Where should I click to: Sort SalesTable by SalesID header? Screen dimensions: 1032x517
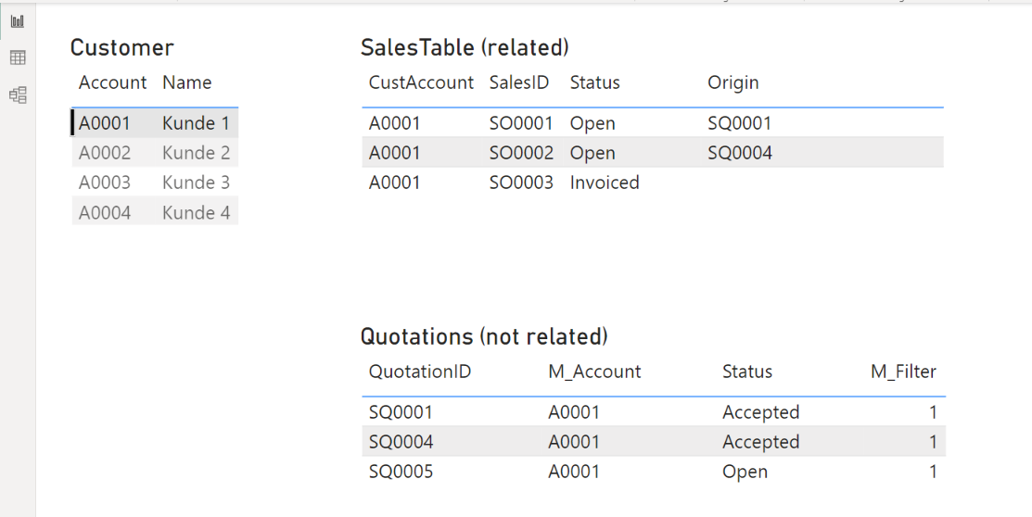point(519,82)
